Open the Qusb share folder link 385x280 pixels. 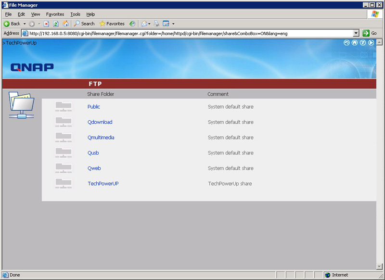(93, 153)
